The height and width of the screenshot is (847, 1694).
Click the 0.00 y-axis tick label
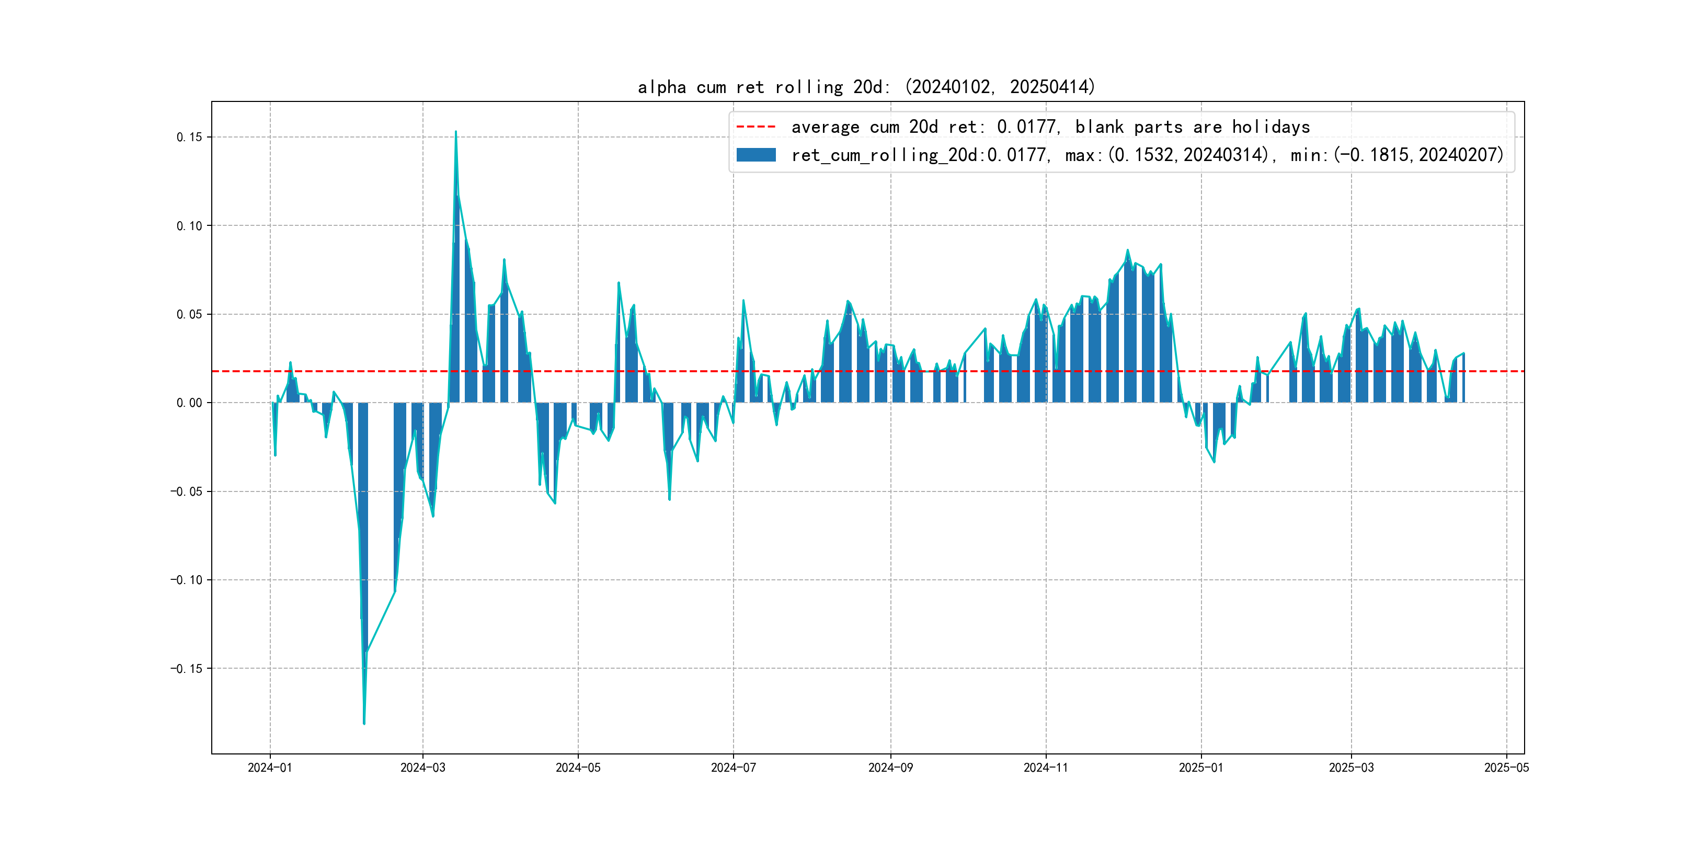coord(189,403)
